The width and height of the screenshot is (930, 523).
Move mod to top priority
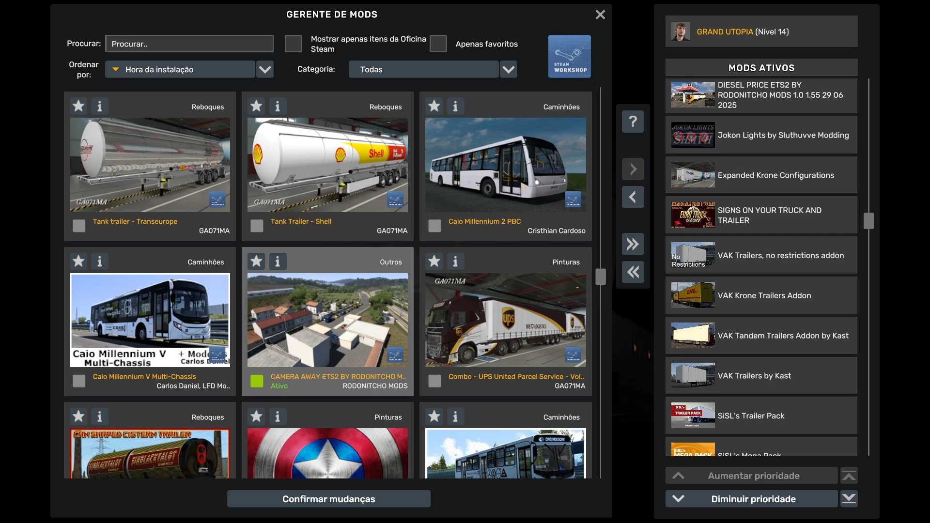coord(849,476)
